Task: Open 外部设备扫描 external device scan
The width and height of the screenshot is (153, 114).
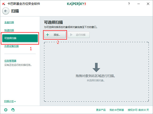Action: (x=12, y=46)
